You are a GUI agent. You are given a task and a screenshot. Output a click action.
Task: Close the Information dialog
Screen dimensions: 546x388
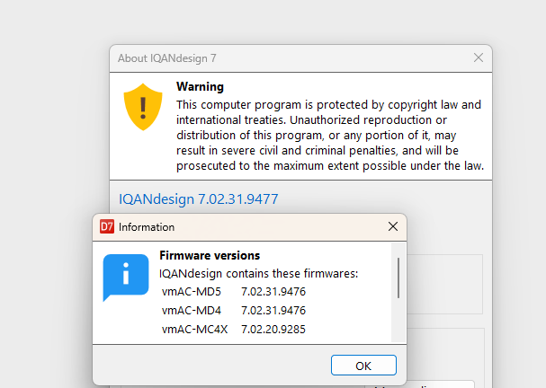[393, 226]
